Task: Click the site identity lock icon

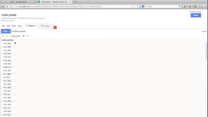Action: [x=7, y=6]
